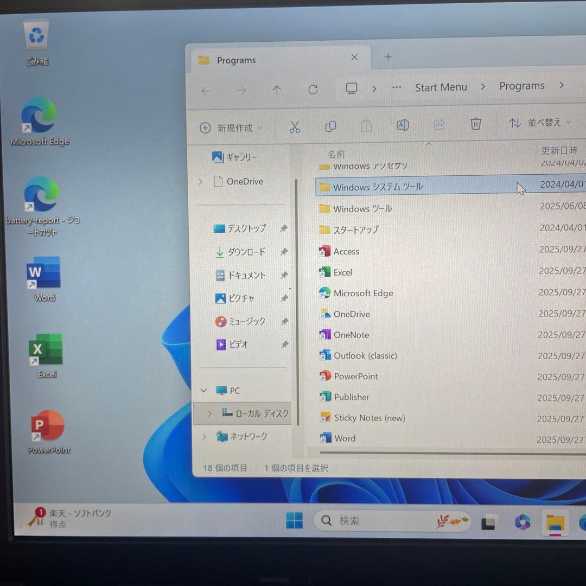Screen dimensions: 586x586
Task: Click the Share icon in the toolbar
Action: [x=439, y=125]
